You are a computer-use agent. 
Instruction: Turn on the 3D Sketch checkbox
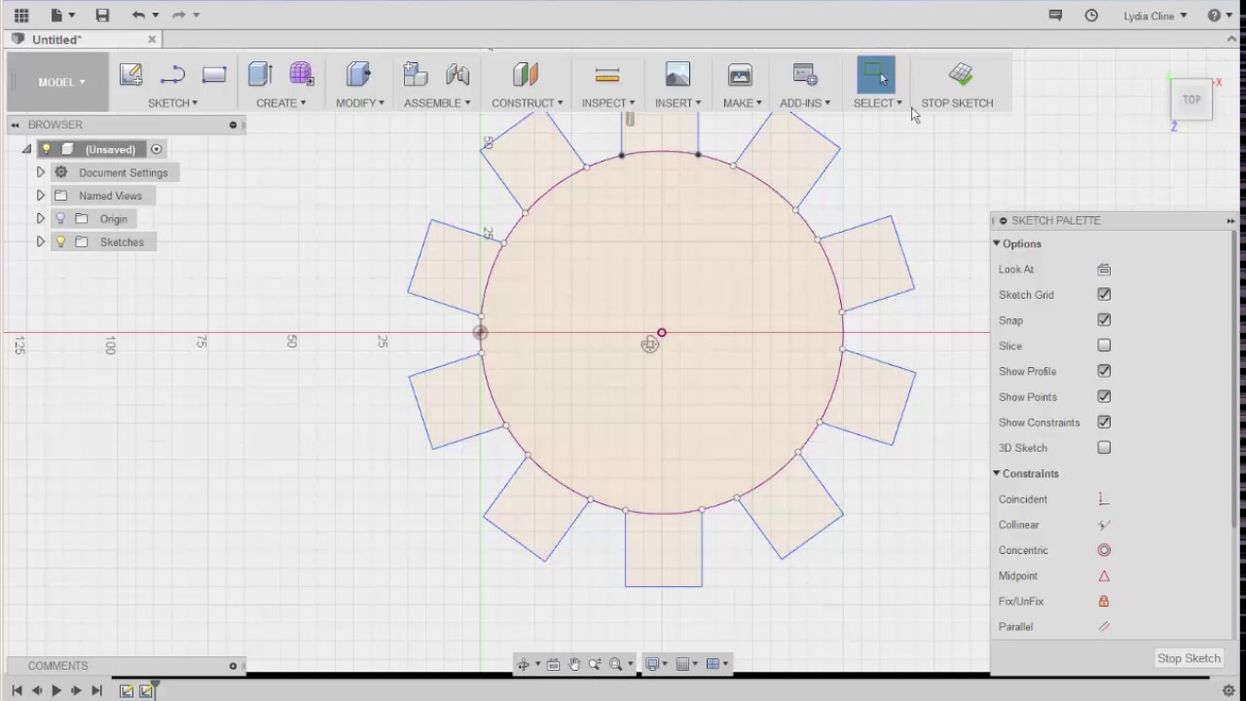tap(1104, 448)
